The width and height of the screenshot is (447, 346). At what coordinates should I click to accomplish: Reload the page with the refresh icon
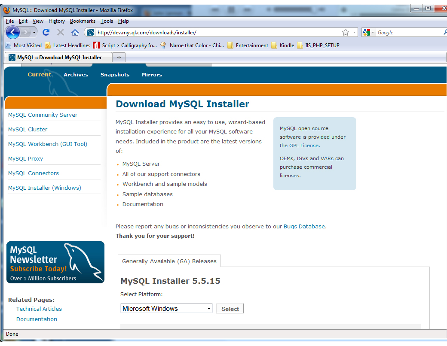[x=46, y=33]
